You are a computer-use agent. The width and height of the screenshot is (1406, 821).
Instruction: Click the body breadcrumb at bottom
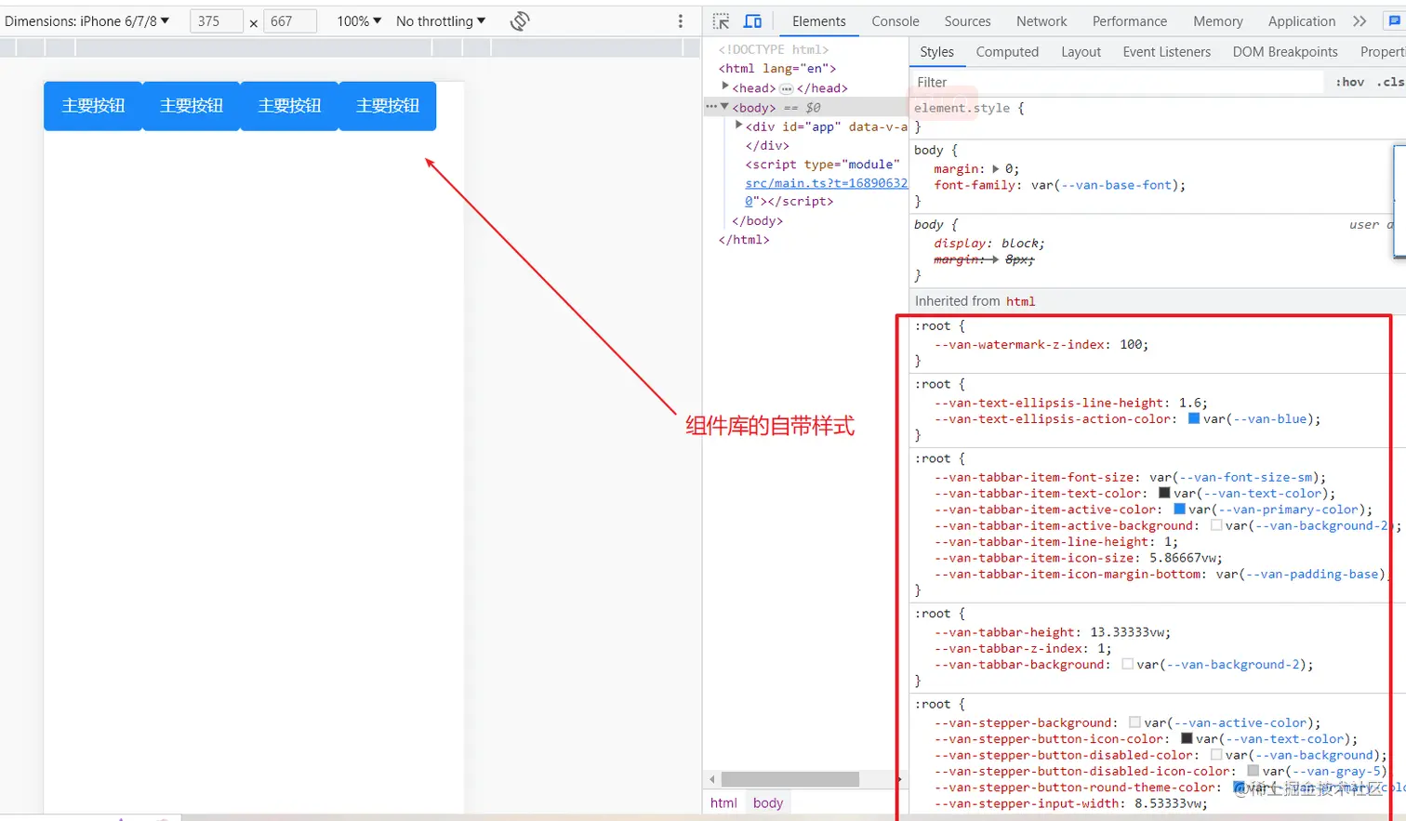[x=768, y=803]
